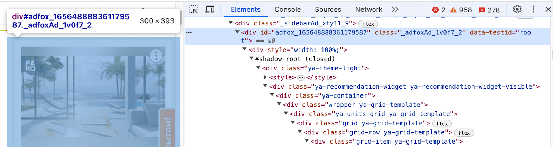Expand collapsed style content ellipsis
Viewport: 553px width, 147px height.
tap(301, 78)
